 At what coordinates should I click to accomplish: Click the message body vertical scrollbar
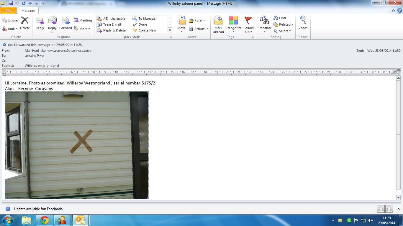(x=398, y=135)
